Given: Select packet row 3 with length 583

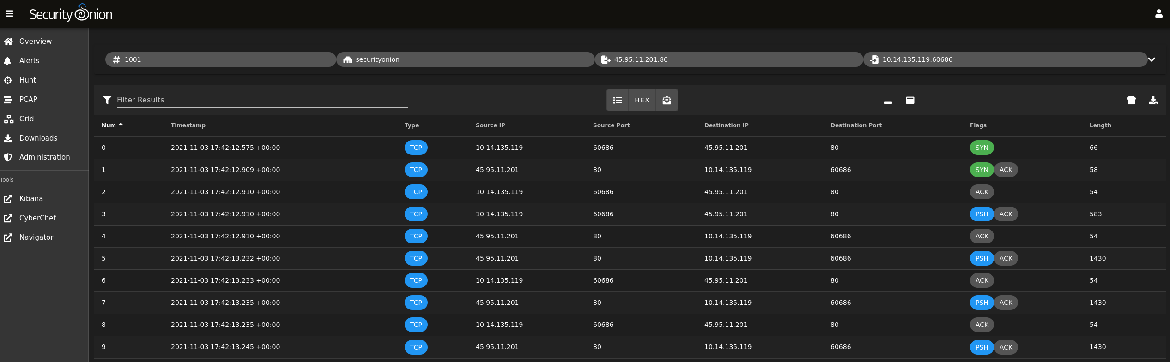Looking at the screenshot, I should coord(630,214).
